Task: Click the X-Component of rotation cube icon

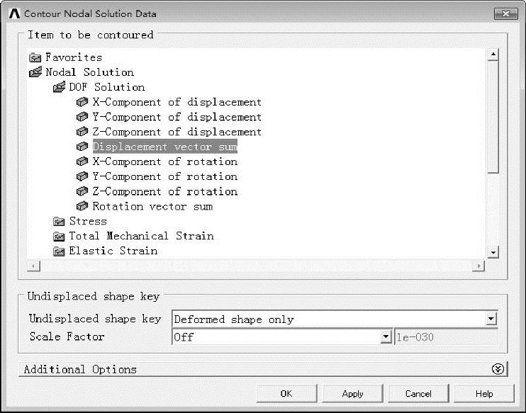Action: tap(82, 162)
